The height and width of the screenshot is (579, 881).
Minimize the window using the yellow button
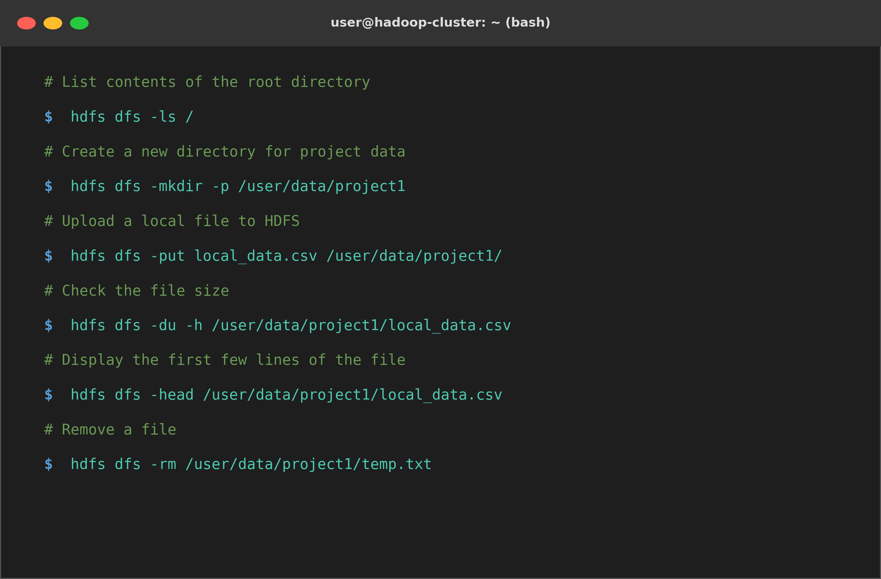click(x=53, y=23)
